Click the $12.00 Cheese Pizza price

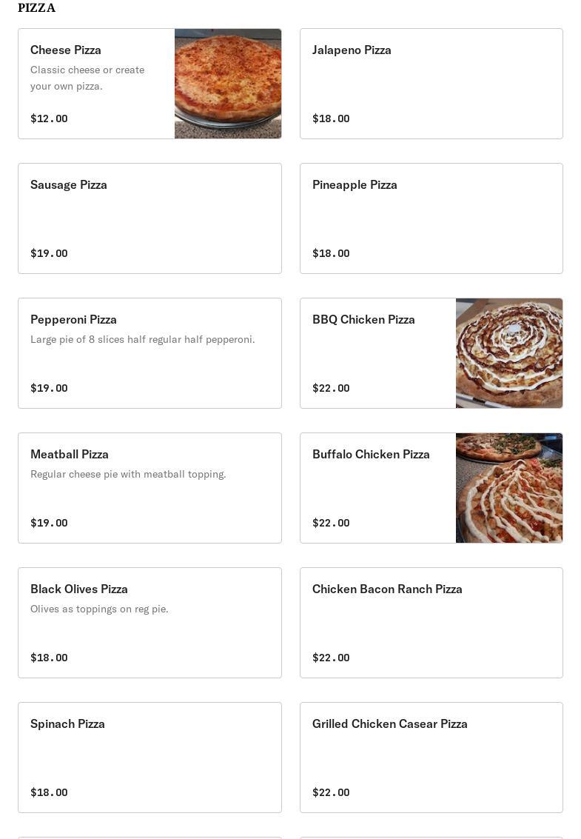(x=49, y=118)
